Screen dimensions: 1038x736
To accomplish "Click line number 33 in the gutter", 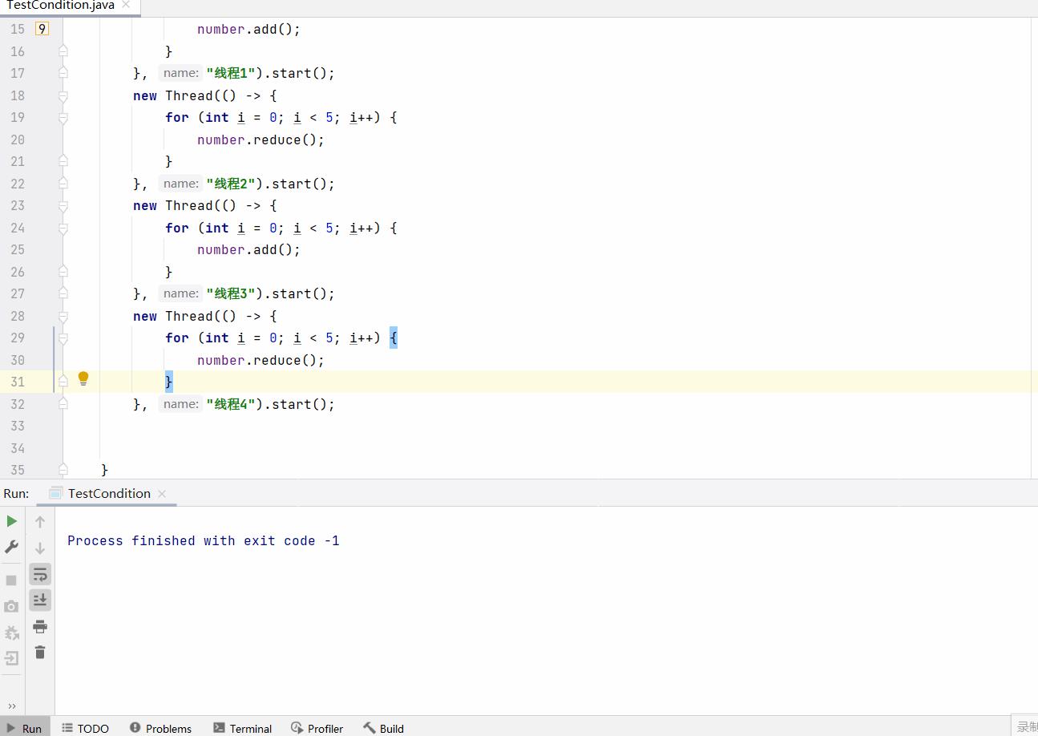I will tap(18, 426).
